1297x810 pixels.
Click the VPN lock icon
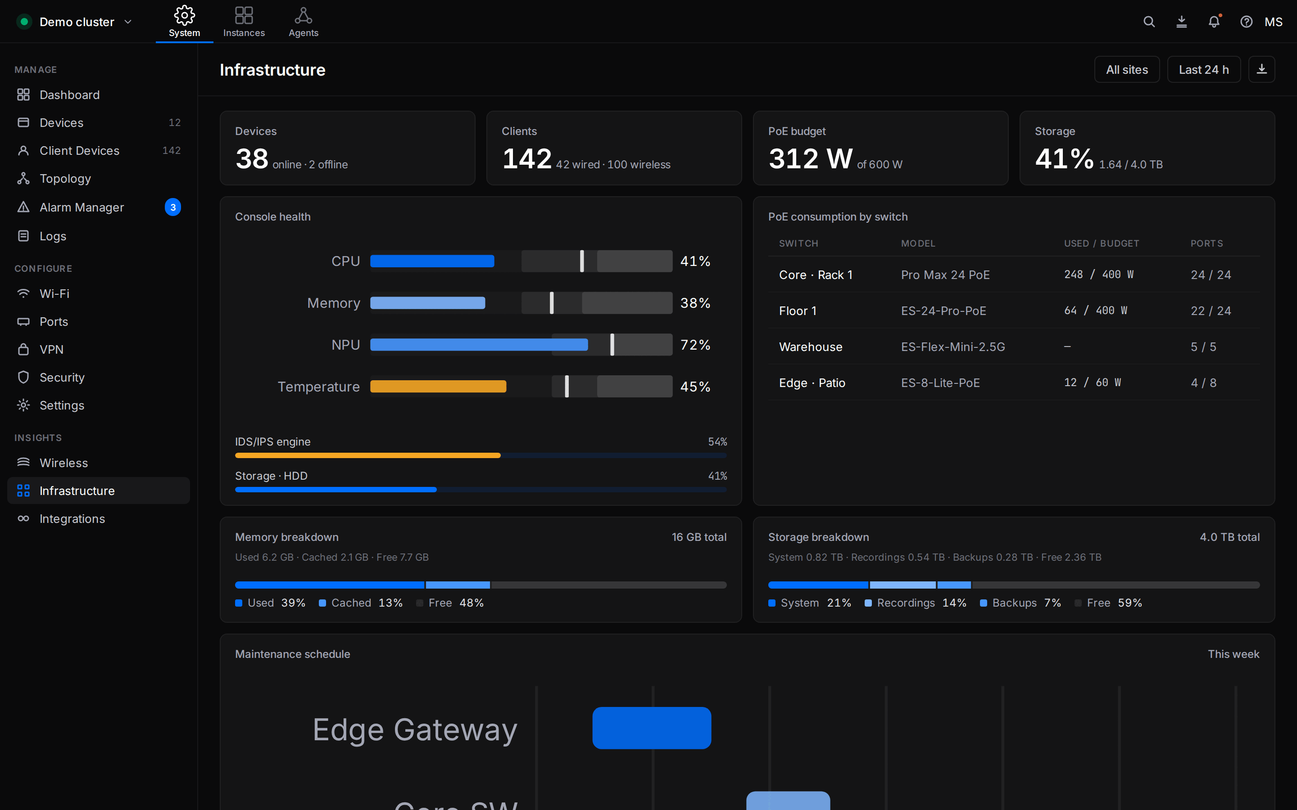point(23,349)
